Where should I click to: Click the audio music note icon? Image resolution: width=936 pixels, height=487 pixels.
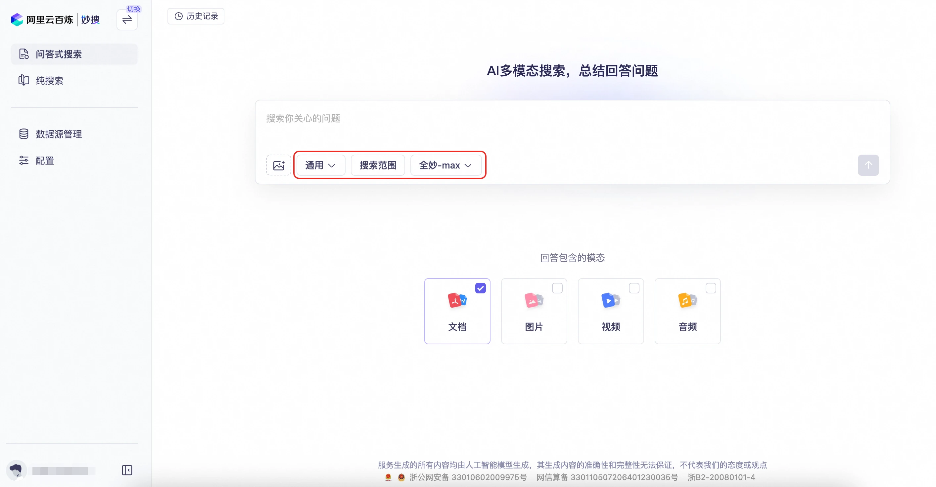click(687, 300)
